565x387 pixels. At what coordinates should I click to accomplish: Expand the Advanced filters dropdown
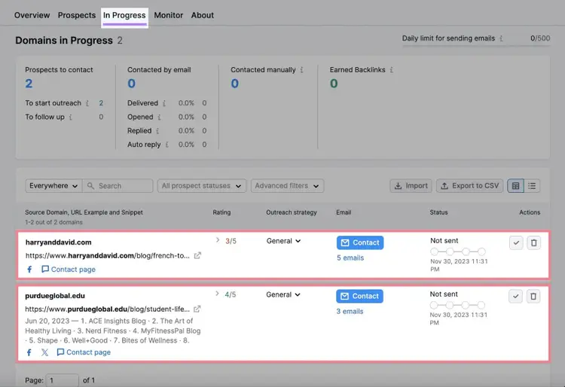[287, 186]
